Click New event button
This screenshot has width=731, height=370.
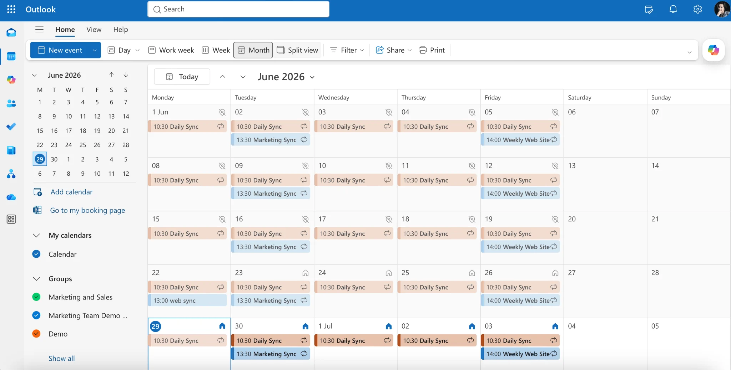[x=60, y=50]
